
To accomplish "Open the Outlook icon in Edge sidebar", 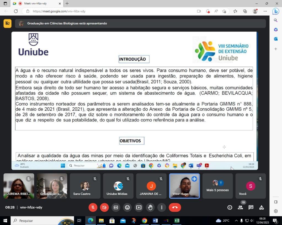I will [275, 39].
